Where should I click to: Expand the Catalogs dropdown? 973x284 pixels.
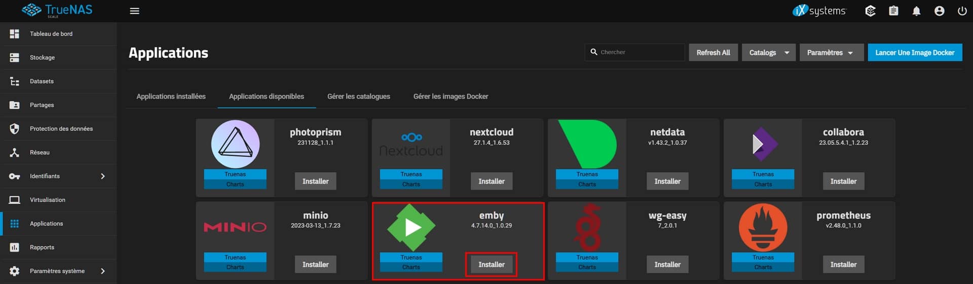coord(768,53)
